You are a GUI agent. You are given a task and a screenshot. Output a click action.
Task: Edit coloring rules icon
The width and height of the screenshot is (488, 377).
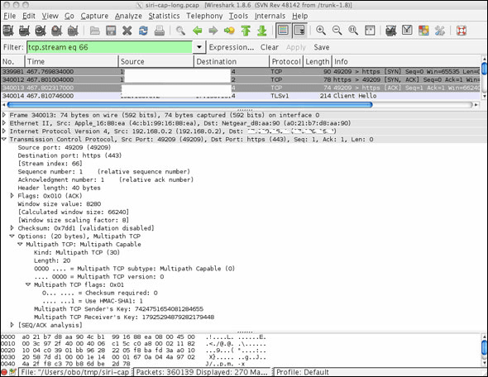click(x=423, y=31)
